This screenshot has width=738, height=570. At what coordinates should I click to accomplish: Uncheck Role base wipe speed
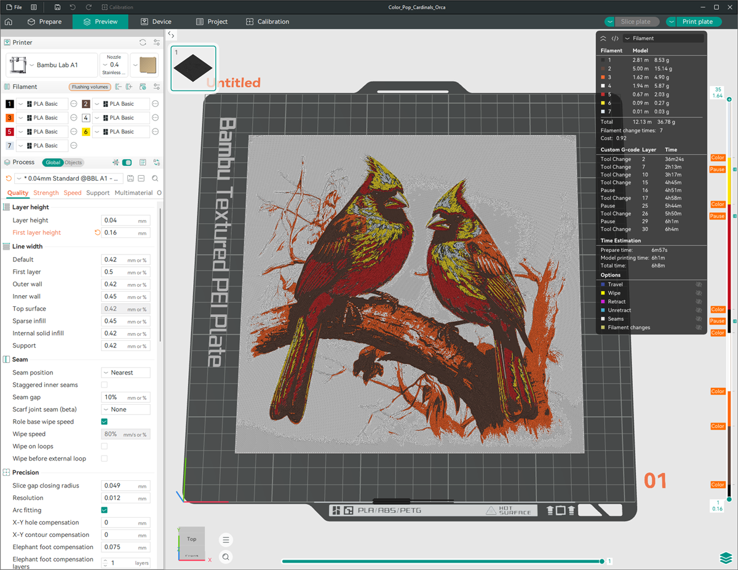[x=104, y=422]
